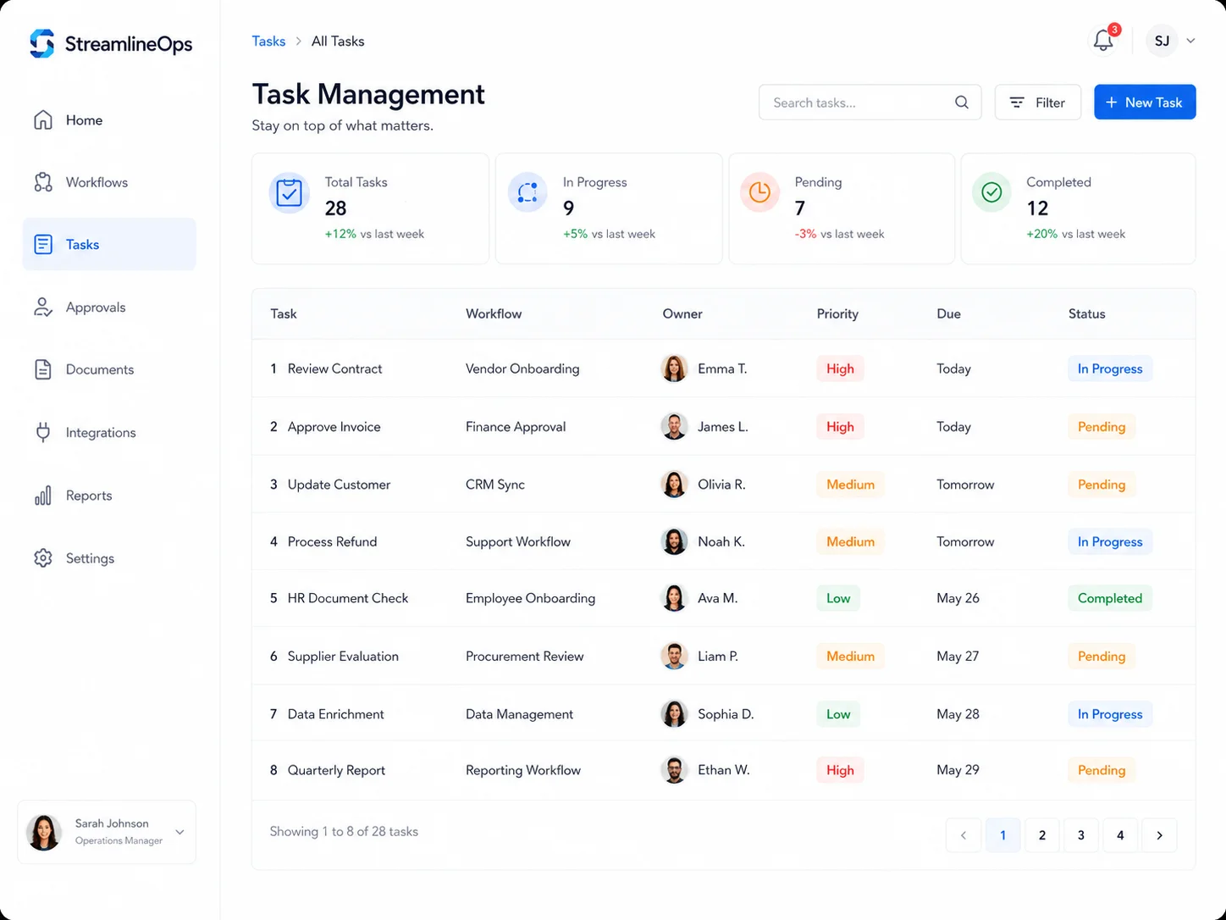Click the In Progress status of Data Enrichment
Image resolution: width=1226 pixels, height=920 pixels.
coord(1110,714)
